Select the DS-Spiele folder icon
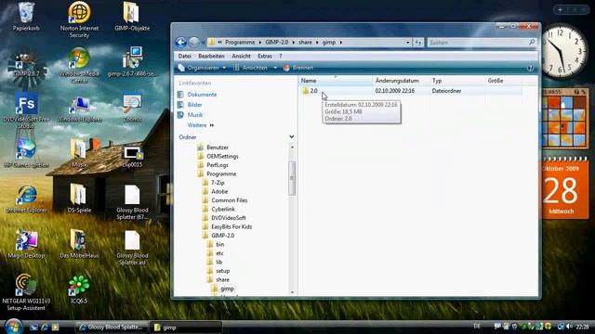The height and width of the screenshot is (334, 595). click(x=79, y=195)
